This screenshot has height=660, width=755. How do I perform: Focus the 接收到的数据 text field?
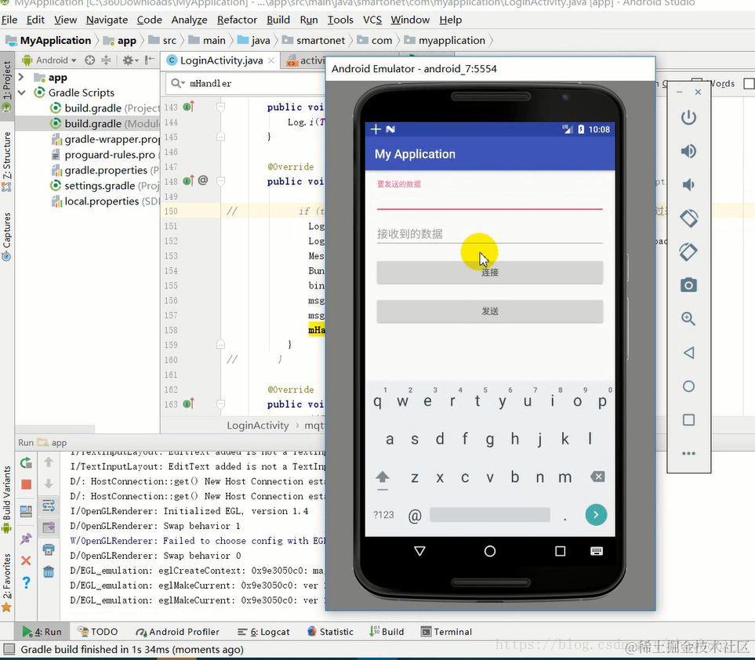[490, 234]
